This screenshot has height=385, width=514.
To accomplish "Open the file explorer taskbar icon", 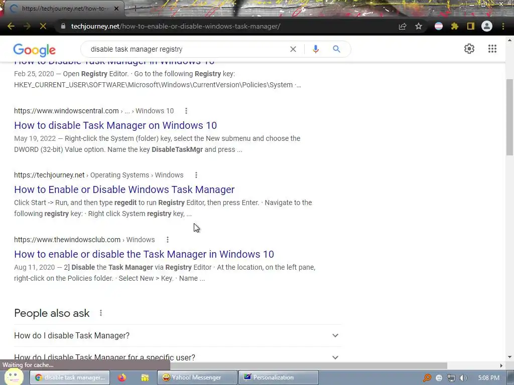I will 145,377.
